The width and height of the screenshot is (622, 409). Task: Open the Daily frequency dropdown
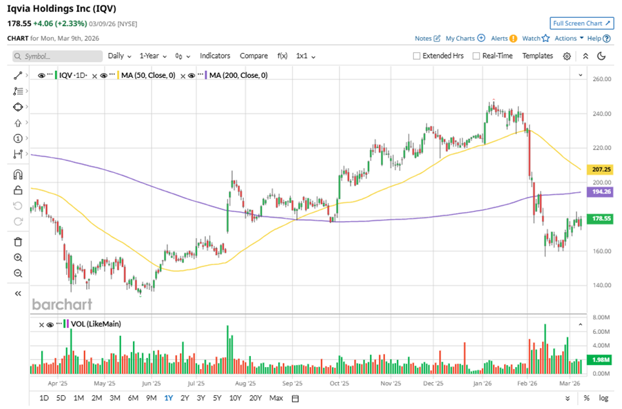coord(119,56)
